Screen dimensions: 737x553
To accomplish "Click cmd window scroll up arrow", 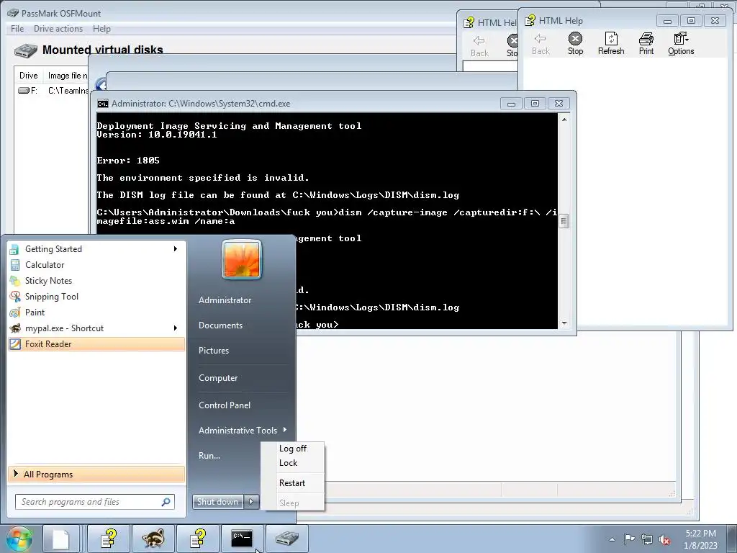I will click(x=564, y=120).
